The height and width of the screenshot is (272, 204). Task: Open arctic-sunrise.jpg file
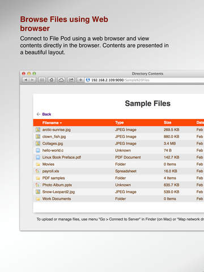click(56, 130)
